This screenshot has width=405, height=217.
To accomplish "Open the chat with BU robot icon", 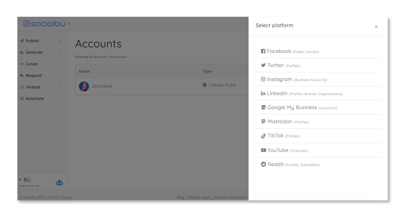I will pos(59,182).
